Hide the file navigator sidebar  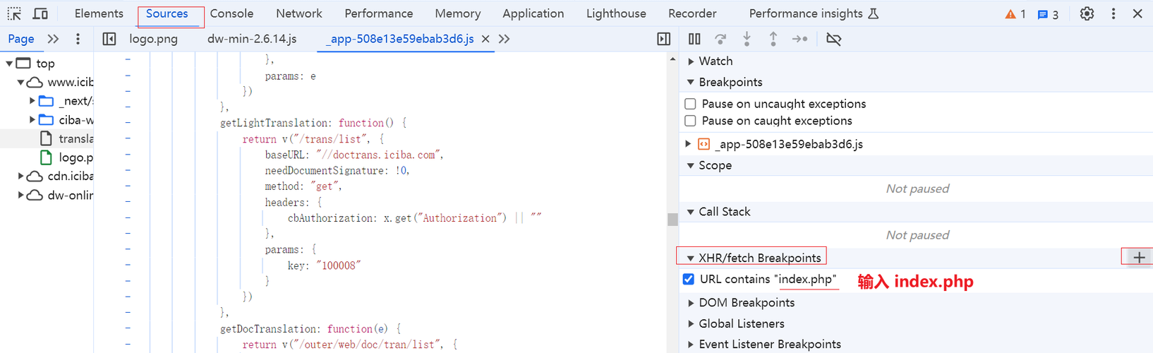pyautogui.click(x=109, y=39)
